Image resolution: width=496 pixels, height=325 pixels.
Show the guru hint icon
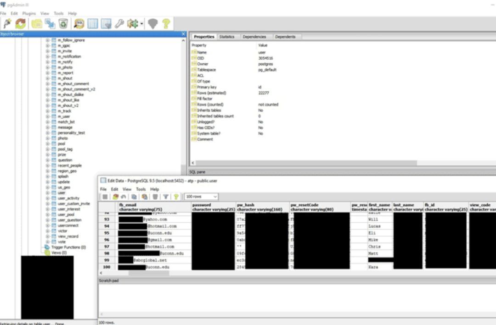(x=153, y=24)
